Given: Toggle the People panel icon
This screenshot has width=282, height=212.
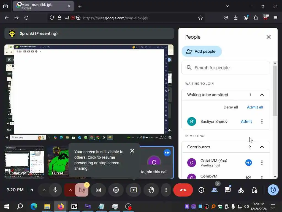Looking at the screenshot, I should [215, 190].
